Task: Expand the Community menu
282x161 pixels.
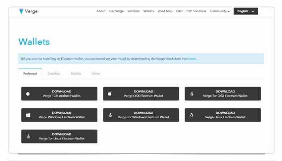Action: [x=220, y=11]
